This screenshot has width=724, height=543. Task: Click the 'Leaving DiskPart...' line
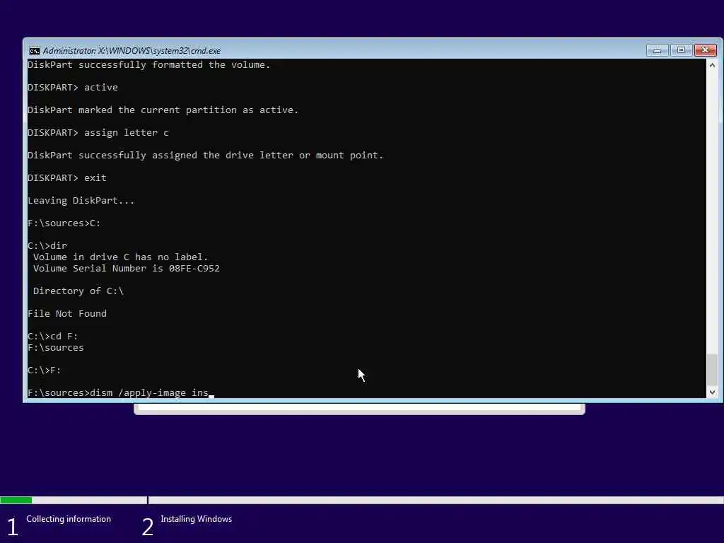tap(81, 200)
